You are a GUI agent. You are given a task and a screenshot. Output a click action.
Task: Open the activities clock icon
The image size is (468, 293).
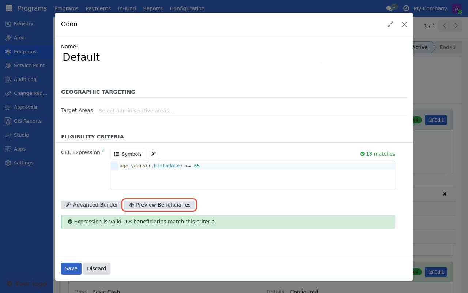coord(406,8)
